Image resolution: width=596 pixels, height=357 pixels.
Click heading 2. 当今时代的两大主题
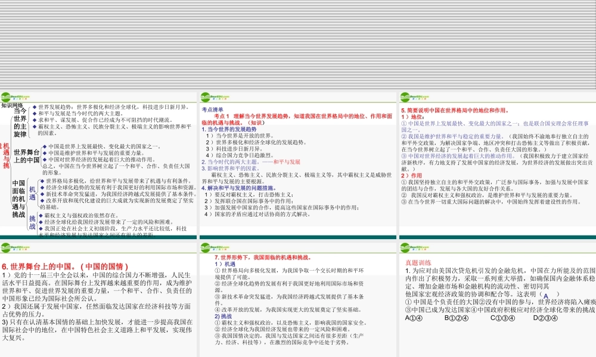pos(251,162)
